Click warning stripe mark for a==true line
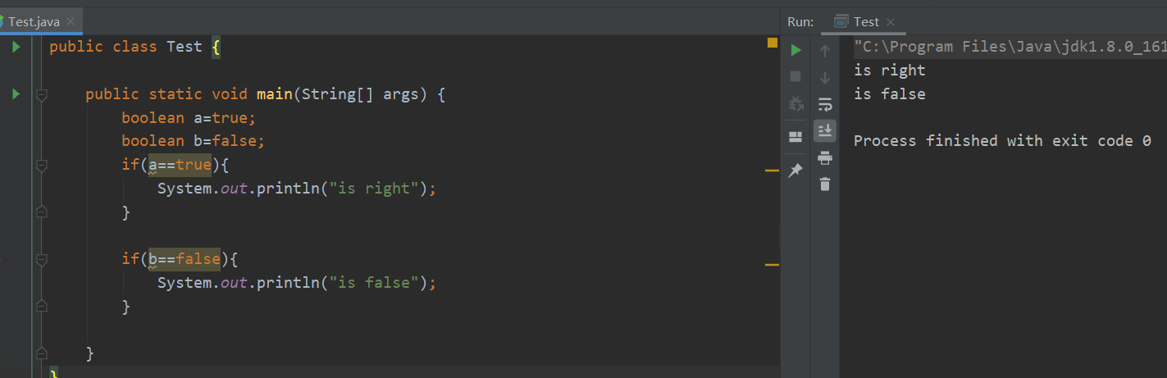This screenshot has height=378, width=1167. click(772, 171)
